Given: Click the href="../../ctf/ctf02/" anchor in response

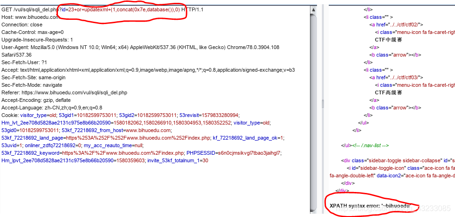Looking at the screenshot, I should coord(397,25).
